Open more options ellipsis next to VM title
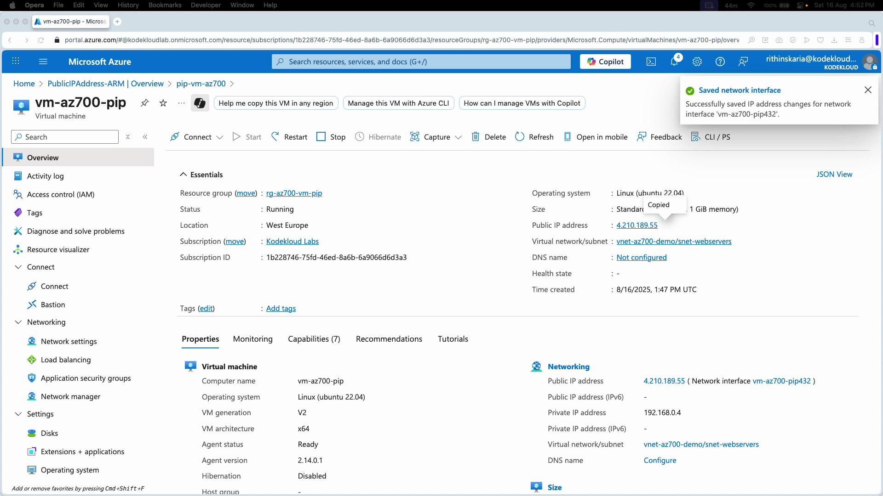Screen dimensions: 883x496 point(181,103)
